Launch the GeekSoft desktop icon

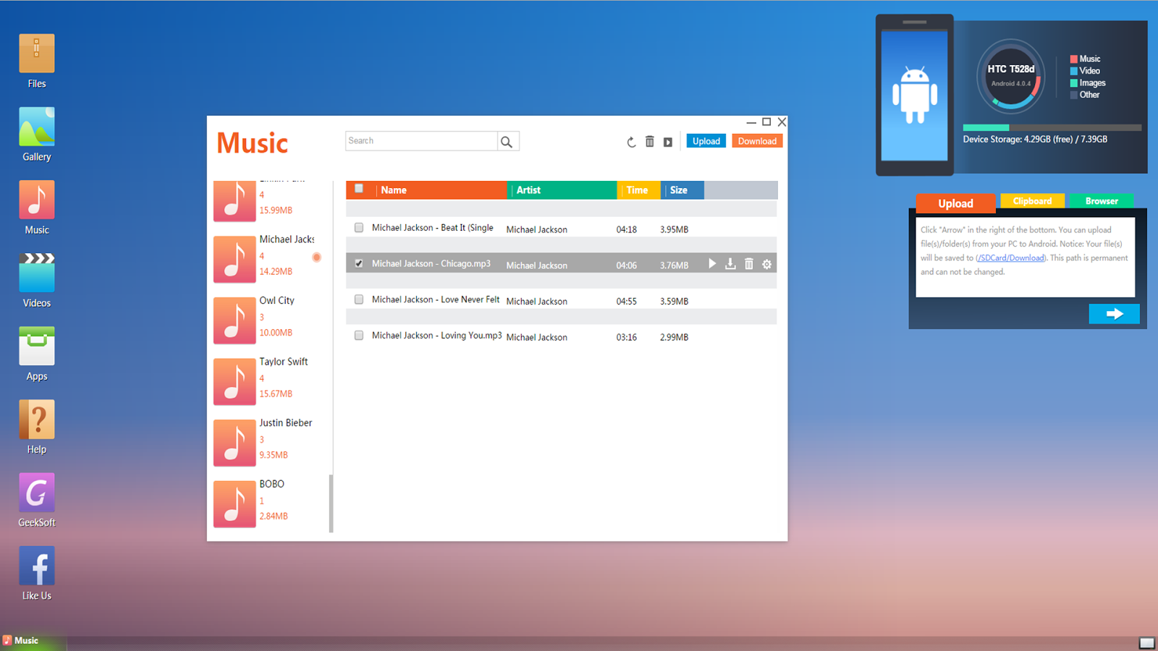tap(37, 492)
